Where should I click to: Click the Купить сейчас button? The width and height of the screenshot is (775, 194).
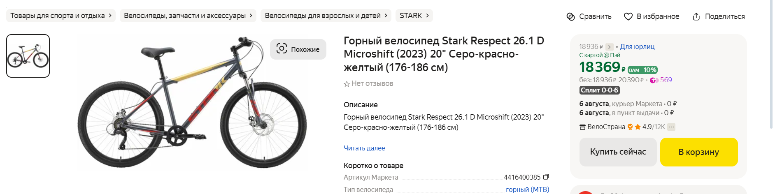(618, 152)
